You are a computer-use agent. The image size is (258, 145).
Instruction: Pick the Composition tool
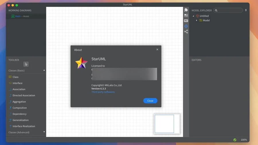pyautogui.click(x=19, y=108)
